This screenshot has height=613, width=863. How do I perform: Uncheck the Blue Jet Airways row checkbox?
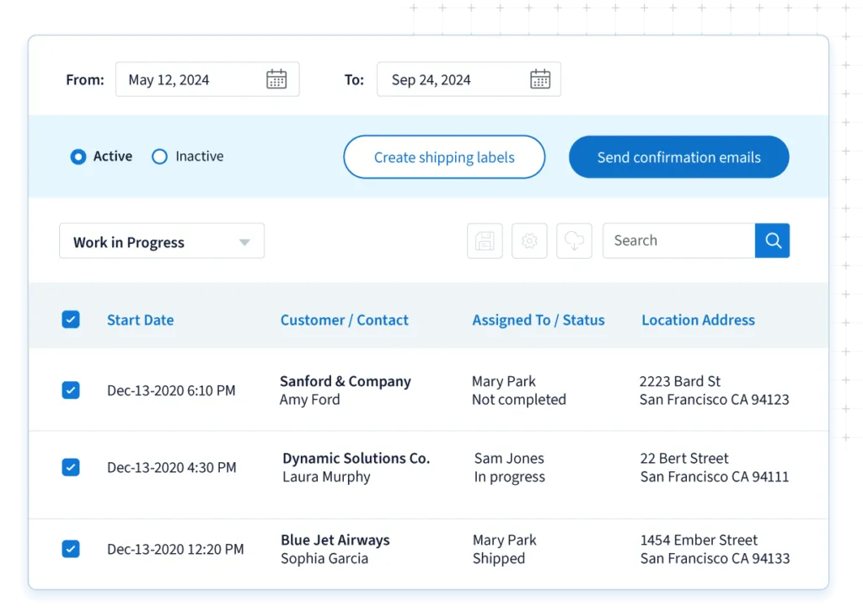71,549
